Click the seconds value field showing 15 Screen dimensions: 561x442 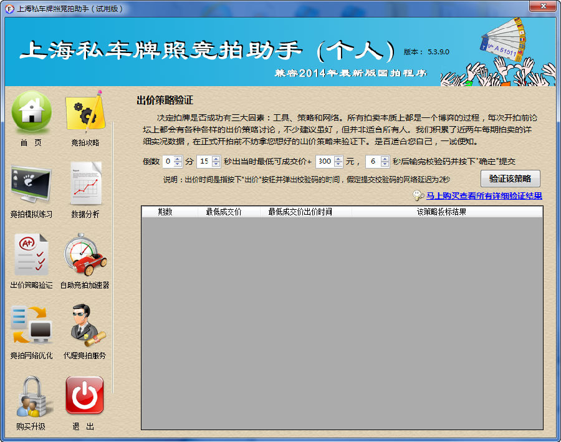click(x=204, y=162)
